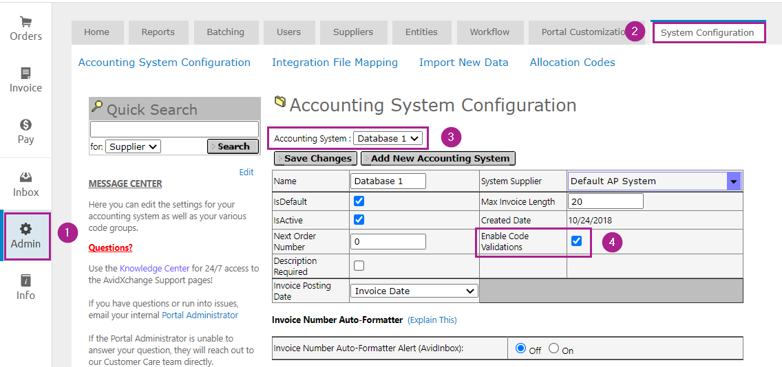Image resolution: width=782 pixels, height=367 pixels.
Task: Open the Info section in sidebar
Action: 26,287
